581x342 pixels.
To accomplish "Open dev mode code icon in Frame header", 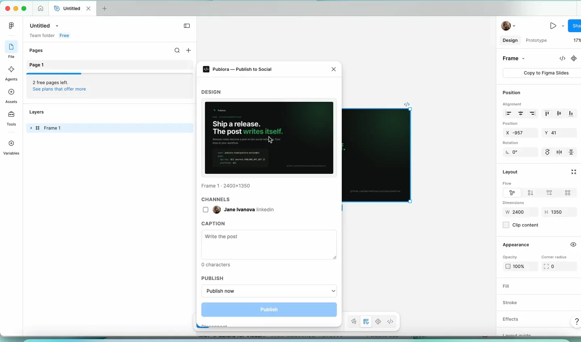I will click(x=562, y=58).
